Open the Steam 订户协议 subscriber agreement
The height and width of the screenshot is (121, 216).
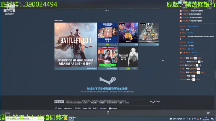(112, 103)
